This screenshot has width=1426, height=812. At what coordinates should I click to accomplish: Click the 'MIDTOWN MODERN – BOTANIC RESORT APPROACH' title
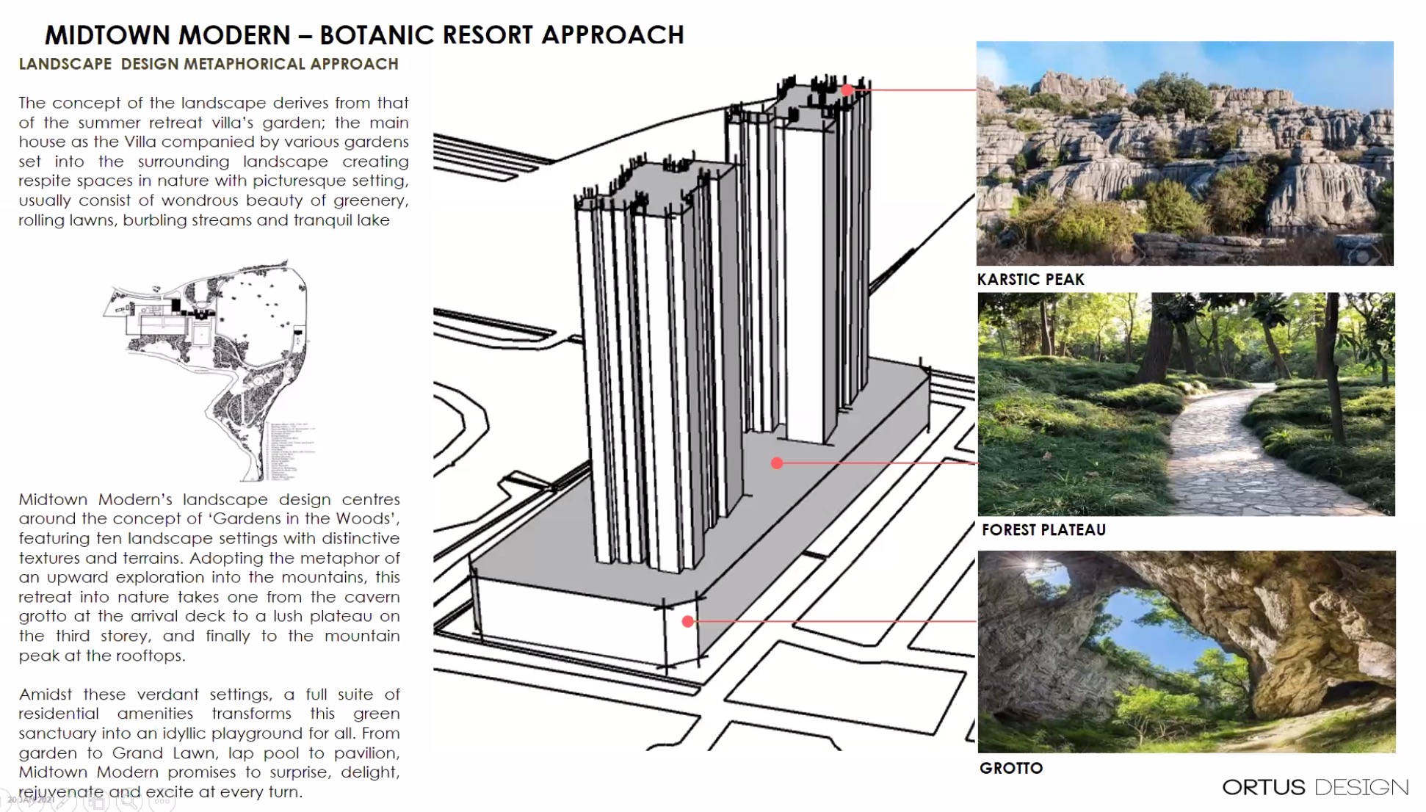[364, 35]
